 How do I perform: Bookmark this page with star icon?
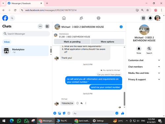click(148, 10)
